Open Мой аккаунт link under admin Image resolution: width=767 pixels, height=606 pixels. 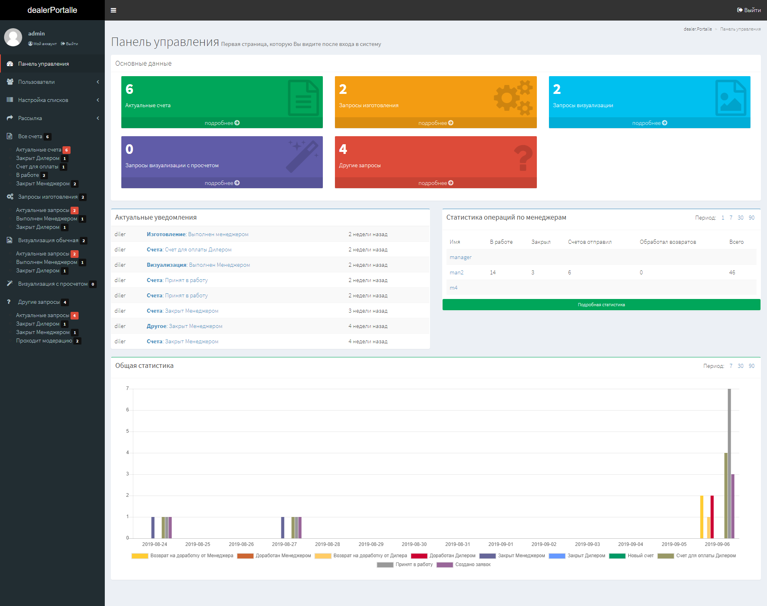[x=42, y=44]
